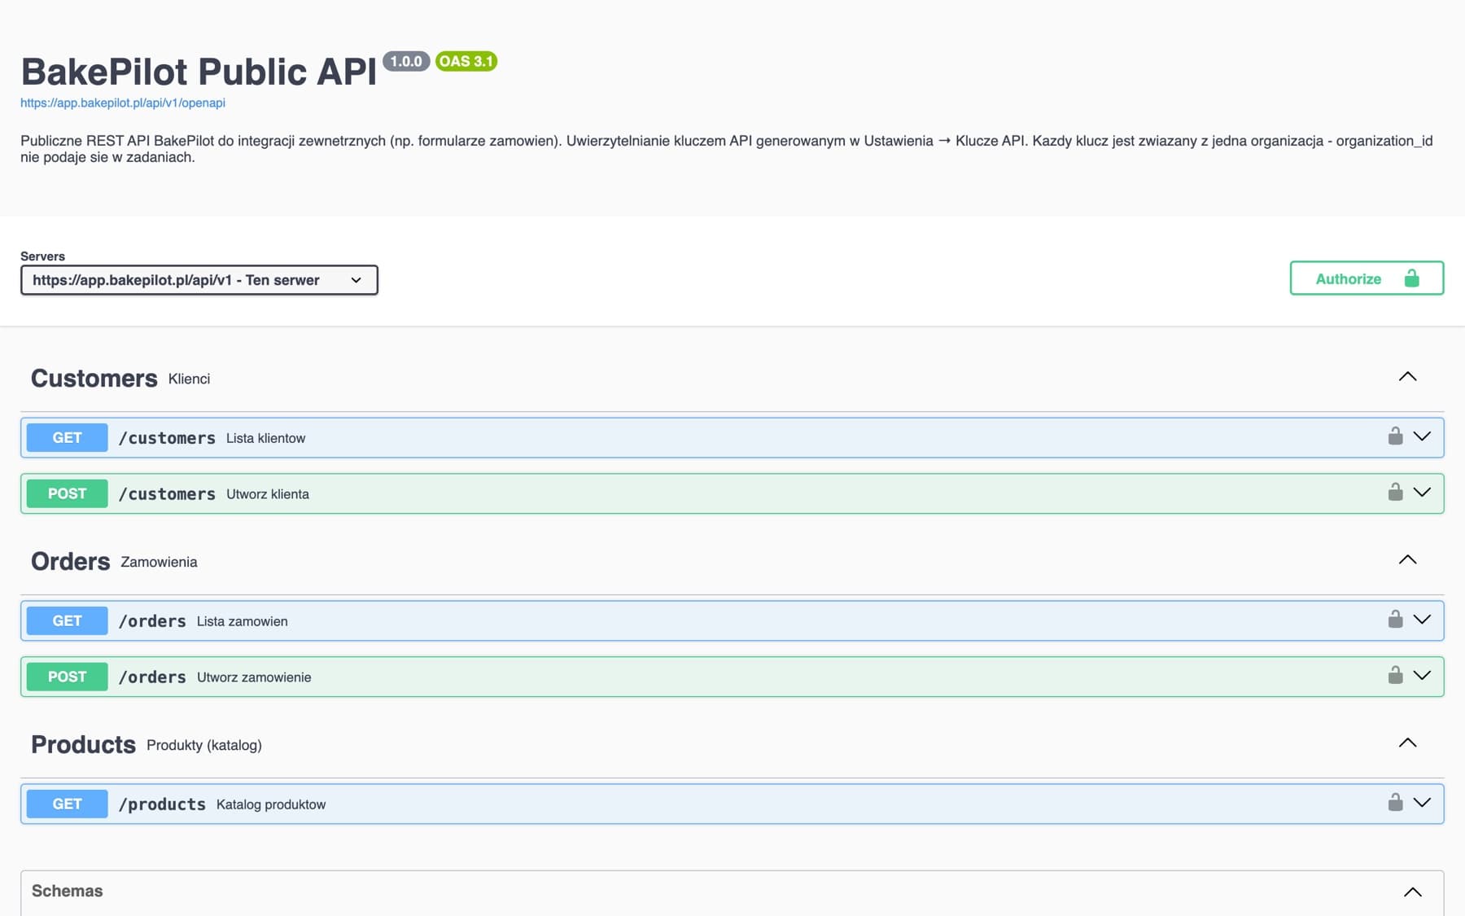
Task: Open the openapi URL link
Action: coord(123,103)
